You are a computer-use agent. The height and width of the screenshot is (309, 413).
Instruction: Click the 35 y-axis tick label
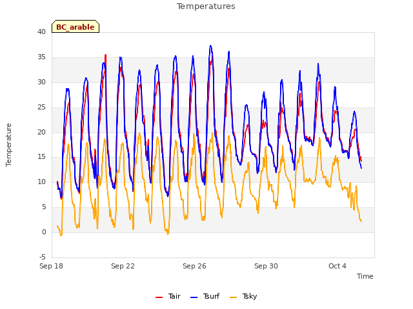click(41, 57)
